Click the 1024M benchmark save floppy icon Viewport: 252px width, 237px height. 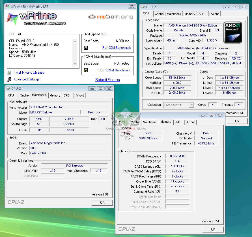click(x=86, y=70)
